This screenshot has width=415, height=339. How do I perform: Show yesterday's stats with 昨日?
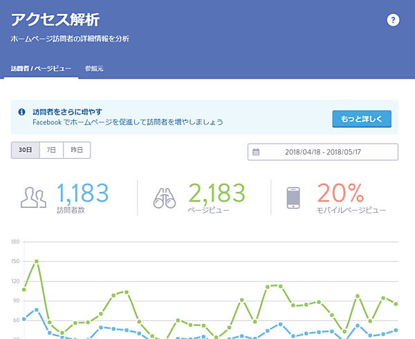[77, 150]
